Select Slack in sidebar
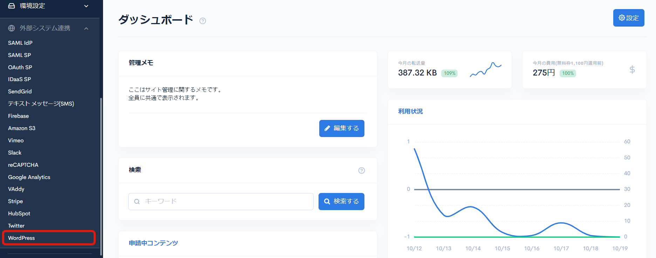Viewport: 656px width, 258px height. pyautogui.click(x=15, y=152)
